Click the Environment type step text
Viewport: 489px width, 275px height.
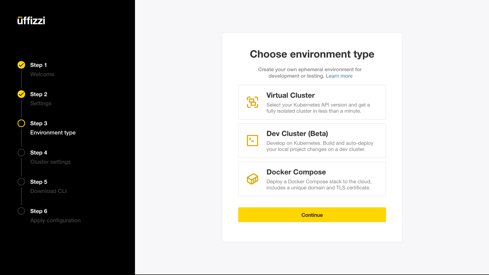click(53, 133)
